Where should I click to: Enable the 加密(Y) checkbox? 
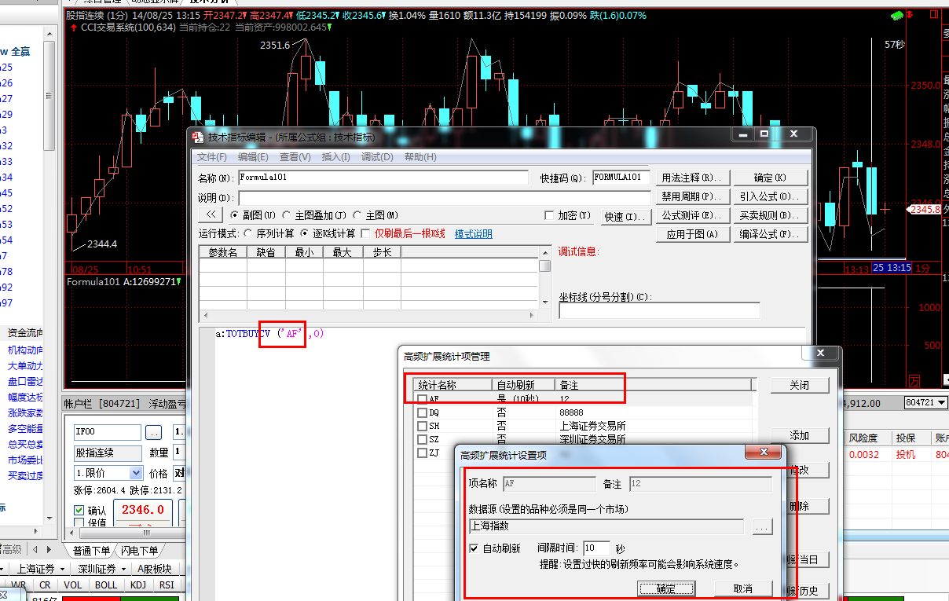click(x=549, y=215)
